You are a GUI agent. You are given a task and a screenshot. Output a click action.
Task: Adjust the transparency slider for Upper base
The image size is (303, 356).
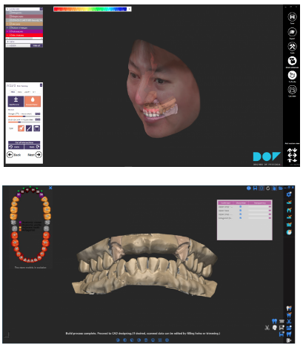[259, 211]
